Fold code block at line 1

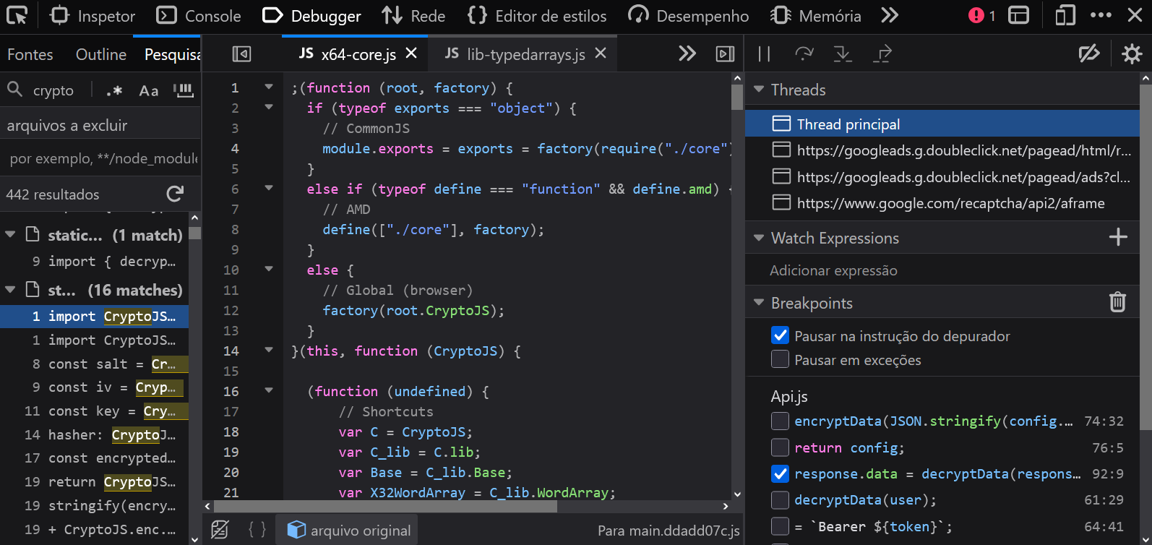[x=269, y=87]
